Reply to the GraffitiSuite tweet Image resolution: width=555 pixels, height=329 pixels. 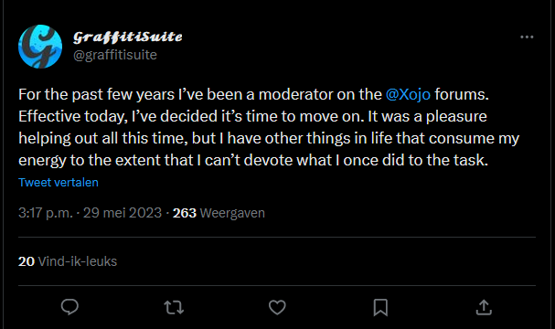[x=69, y=307]
